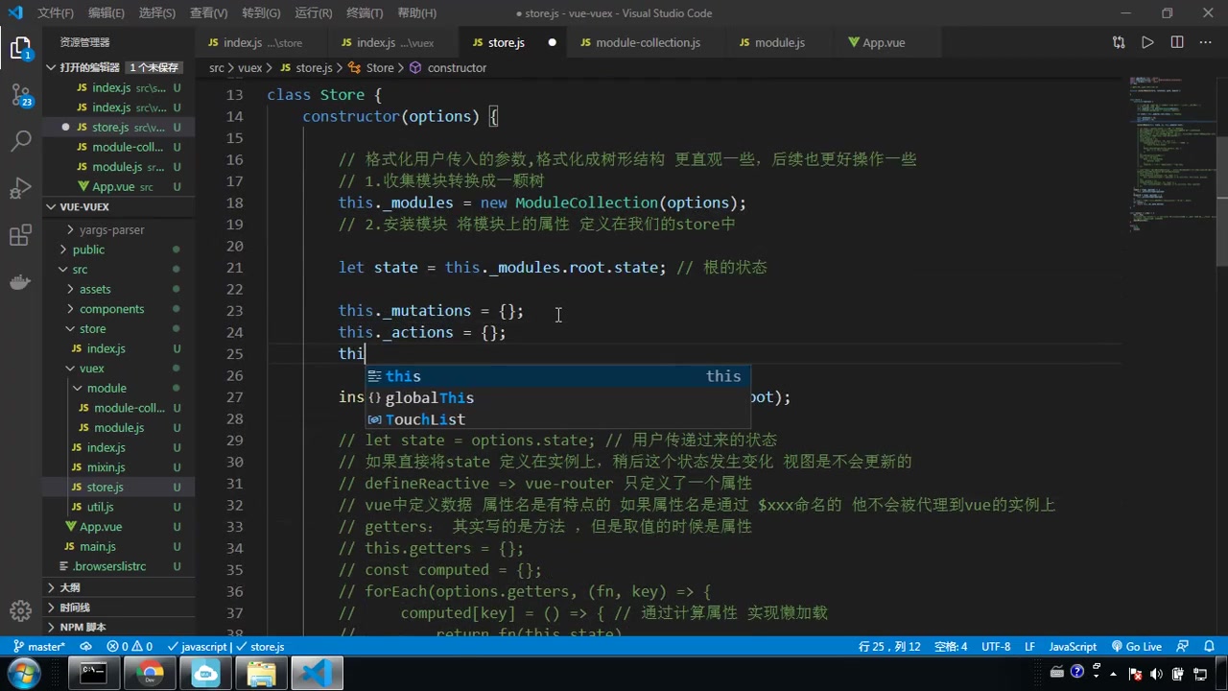Click the master branch status indicator

pos(39,647)
